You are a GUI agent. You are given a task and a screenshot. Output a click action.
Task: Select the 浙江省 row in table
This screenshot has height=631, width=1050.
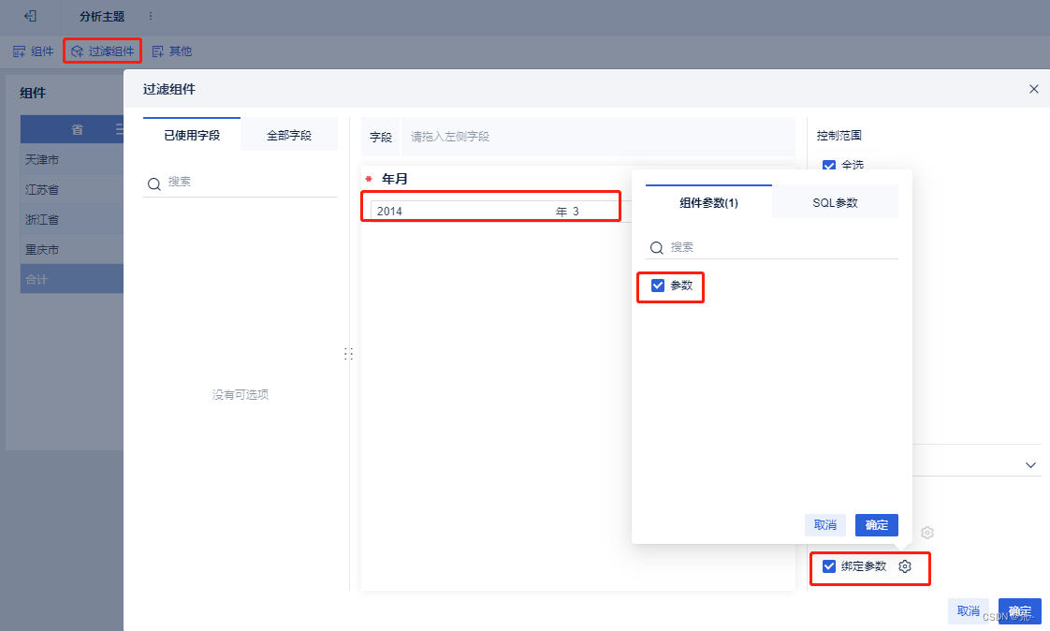pyautogui.click(x=72, y=220)
